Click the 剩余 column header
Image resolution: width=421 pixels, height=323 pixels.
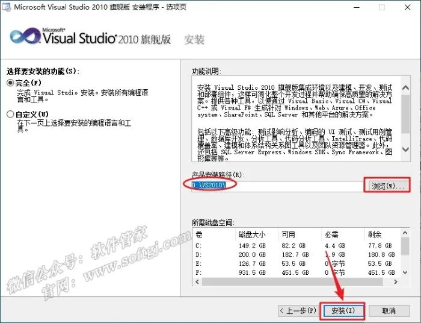tap(383, 234)
